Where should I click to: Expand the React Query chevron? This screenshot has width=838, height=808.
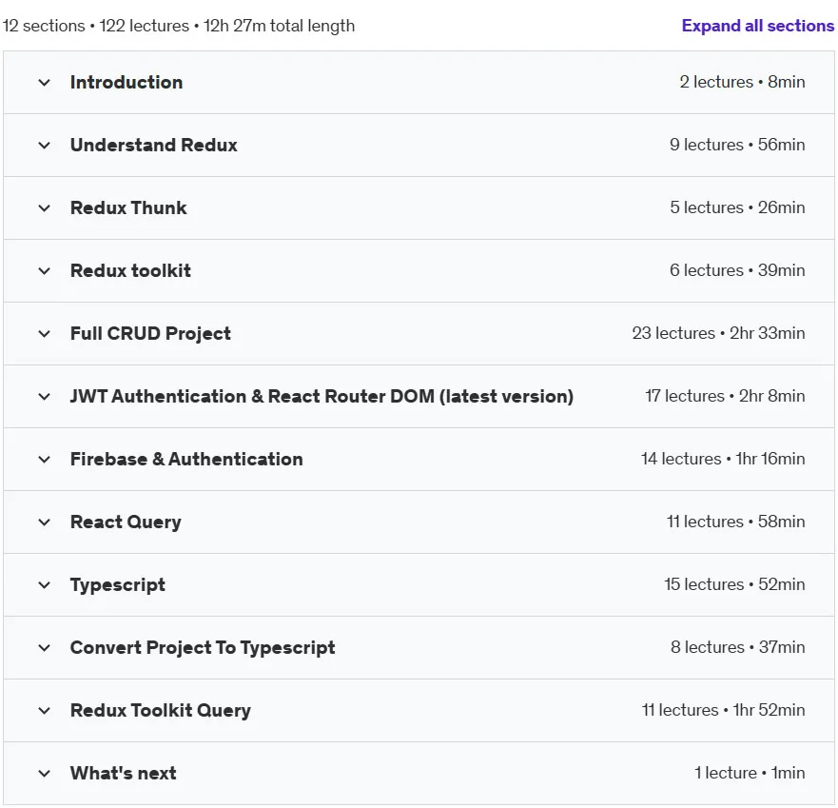[45, 522]
